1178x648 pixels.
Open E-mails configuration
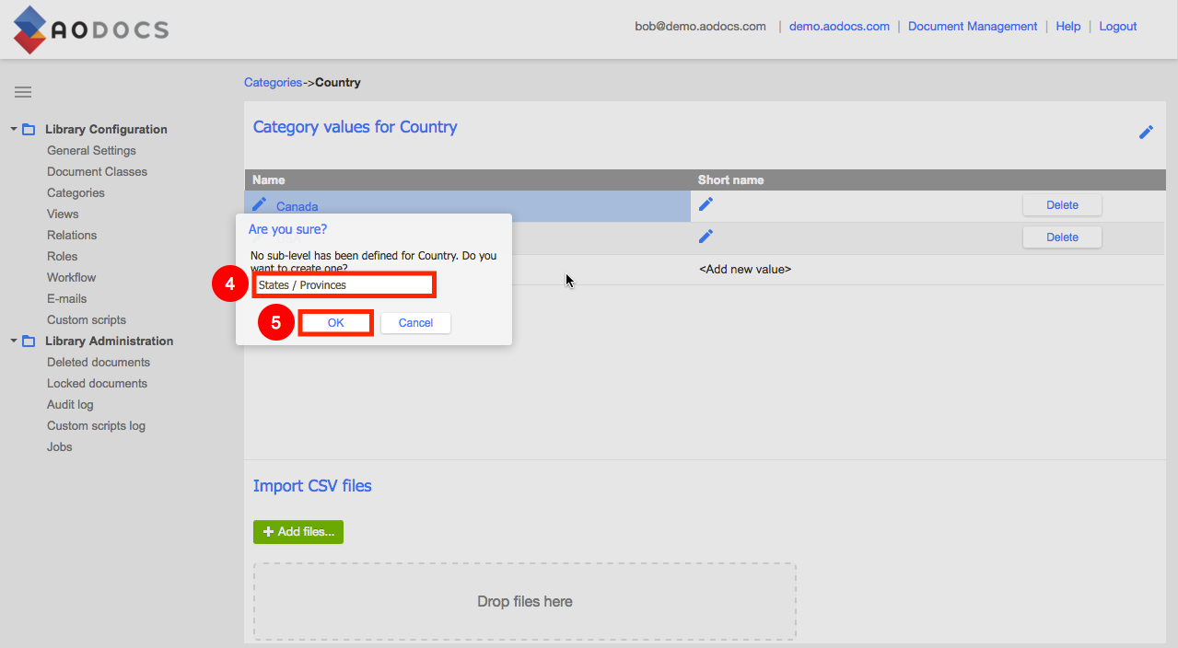(x=66, y=299)
